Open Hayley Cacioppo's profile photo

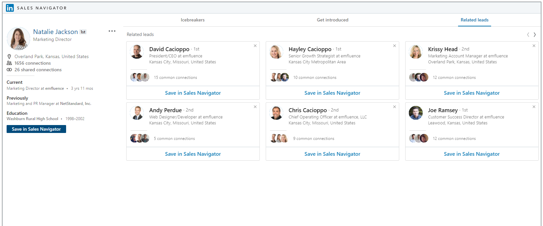[x=276, y=52]
